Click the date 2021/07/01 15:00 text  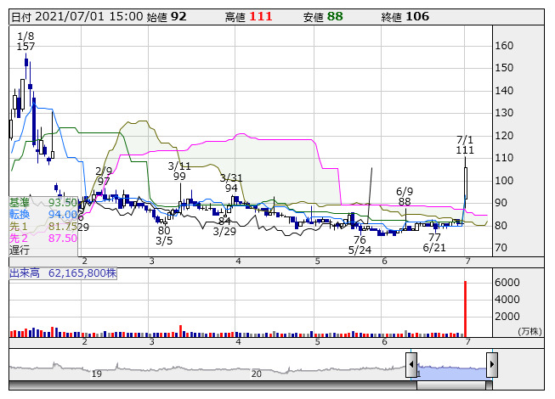coord(77,17)
